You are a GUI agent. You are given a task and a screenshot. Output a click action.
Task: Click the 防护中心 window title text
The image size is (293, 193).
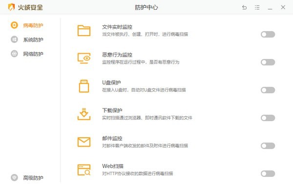tap(146, 7)
